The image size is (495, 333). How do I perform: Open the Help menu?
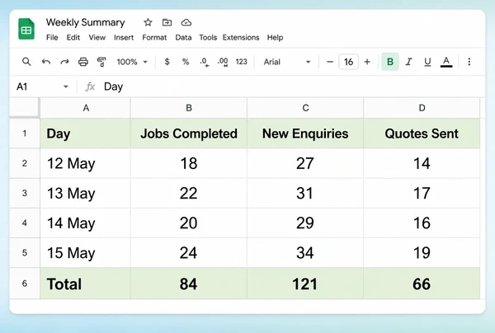(275, 38)
